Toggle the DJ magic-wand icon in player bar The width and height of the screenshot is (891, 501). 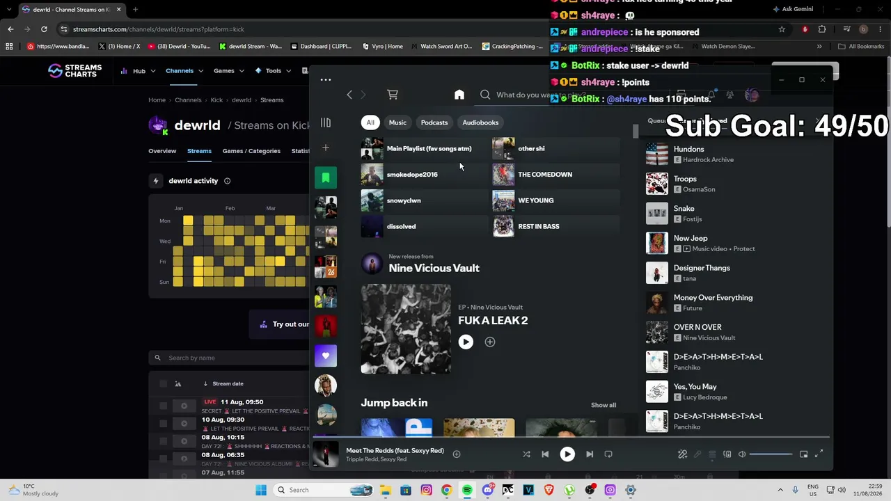coord(682,454)
